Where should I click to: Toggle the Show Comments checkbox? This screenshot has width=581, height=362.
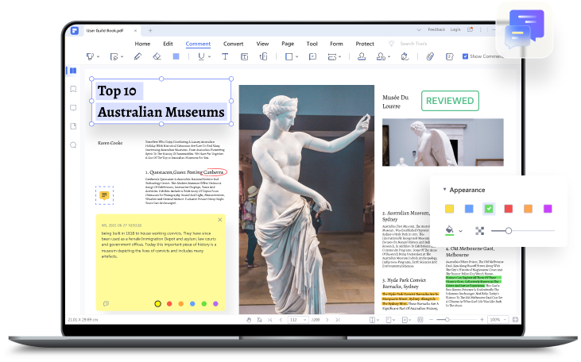tap(465, 56)
